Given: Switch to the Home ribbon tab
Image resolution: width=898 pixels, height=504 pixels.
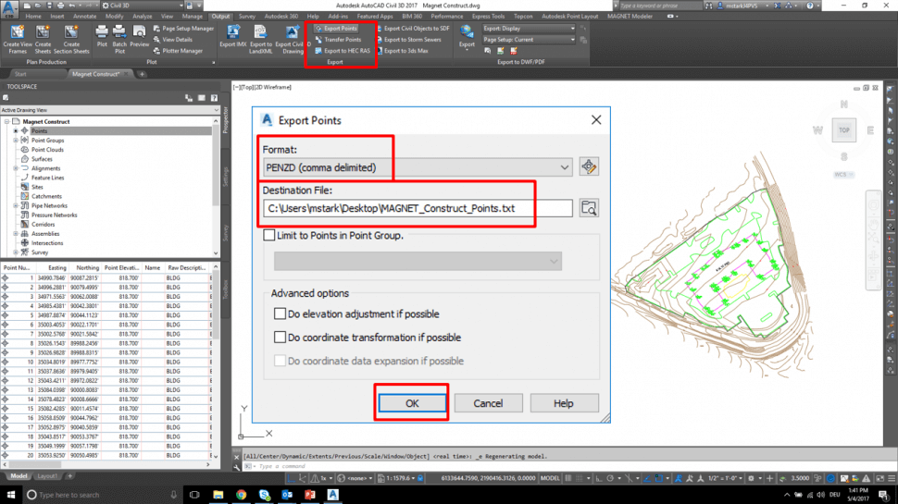Looking at the screenshot, I should point(33,17).
